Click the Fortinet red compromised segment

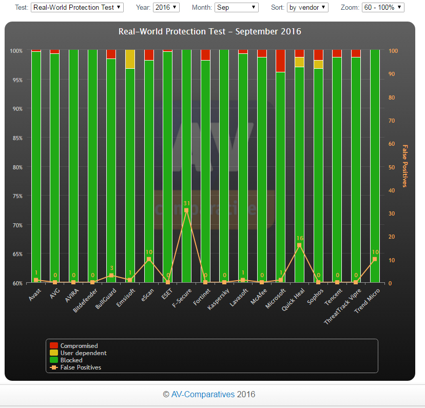click(x=205, y=55)
